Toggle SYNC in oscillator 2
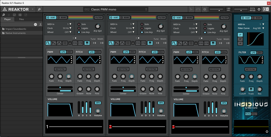This screenshot has height=137, width=271. coord(144,43)
